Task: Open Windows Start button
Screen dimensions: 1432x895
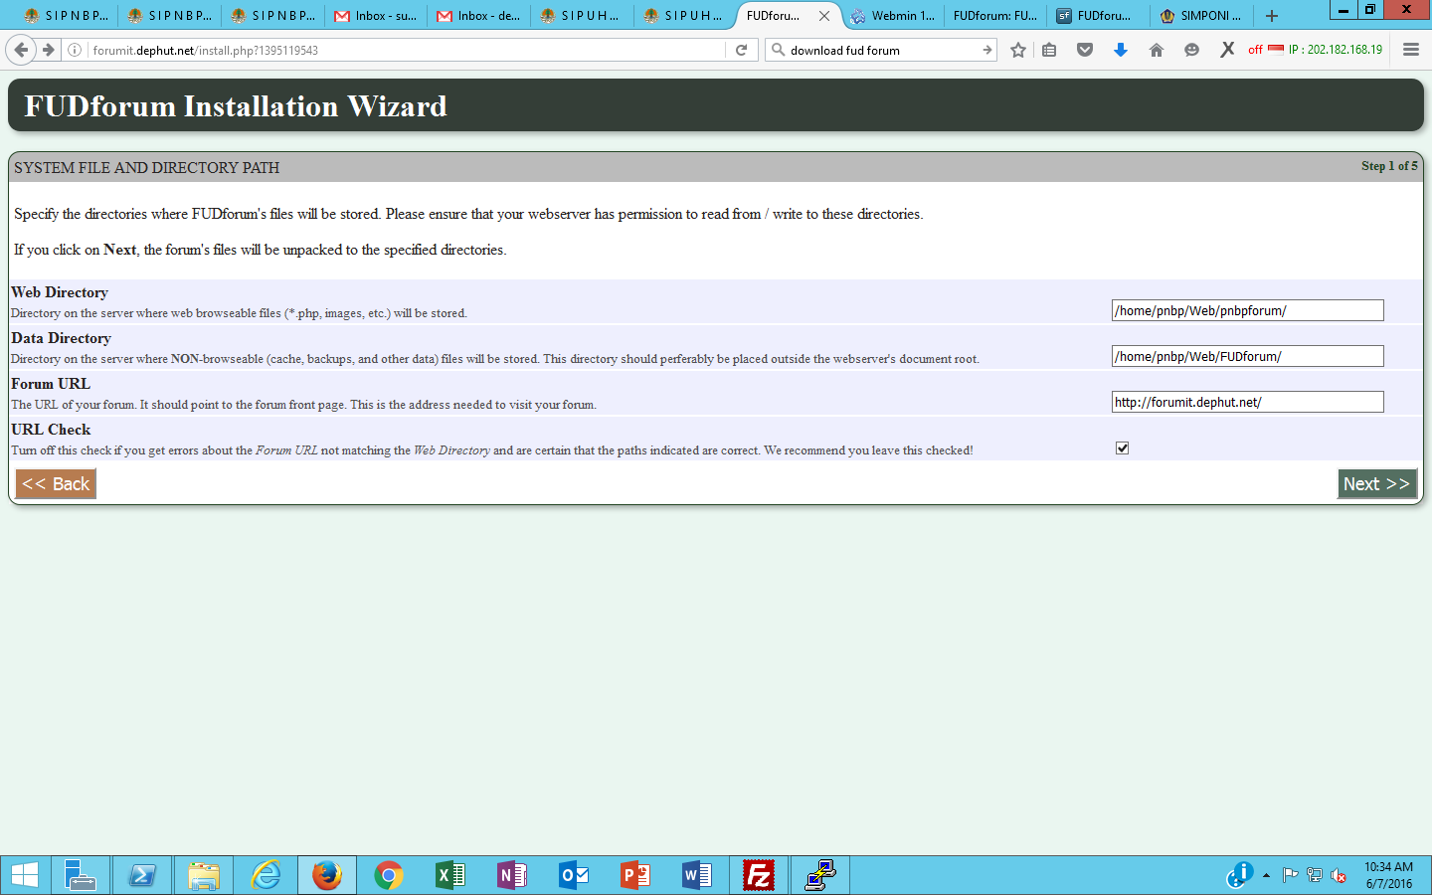Action: pos(25,875)
